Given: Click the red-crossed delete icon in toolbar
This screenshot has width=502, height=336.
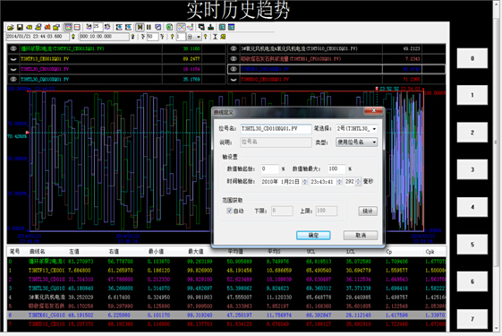Looking at the screenshot, I should coord(47,27).
